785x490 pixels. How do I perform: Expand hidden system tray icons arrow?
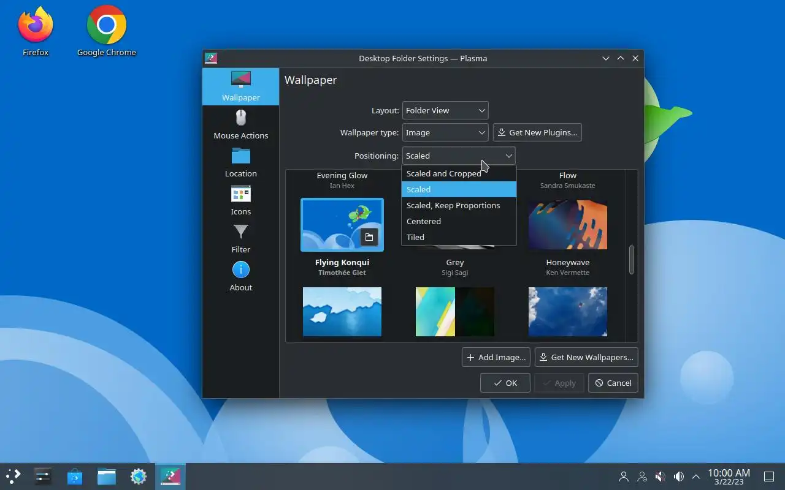696,477
